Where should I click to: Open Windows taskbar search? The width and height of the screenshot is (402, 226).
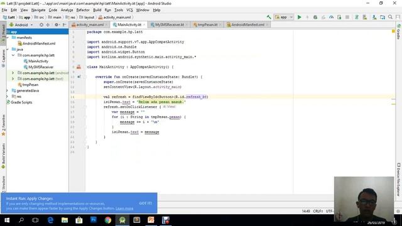pos(21,220)
